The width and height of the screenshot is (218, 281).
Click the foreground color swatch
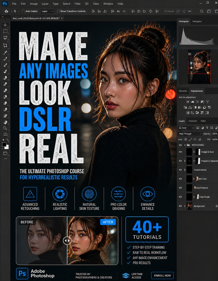(x=4, y=144)
